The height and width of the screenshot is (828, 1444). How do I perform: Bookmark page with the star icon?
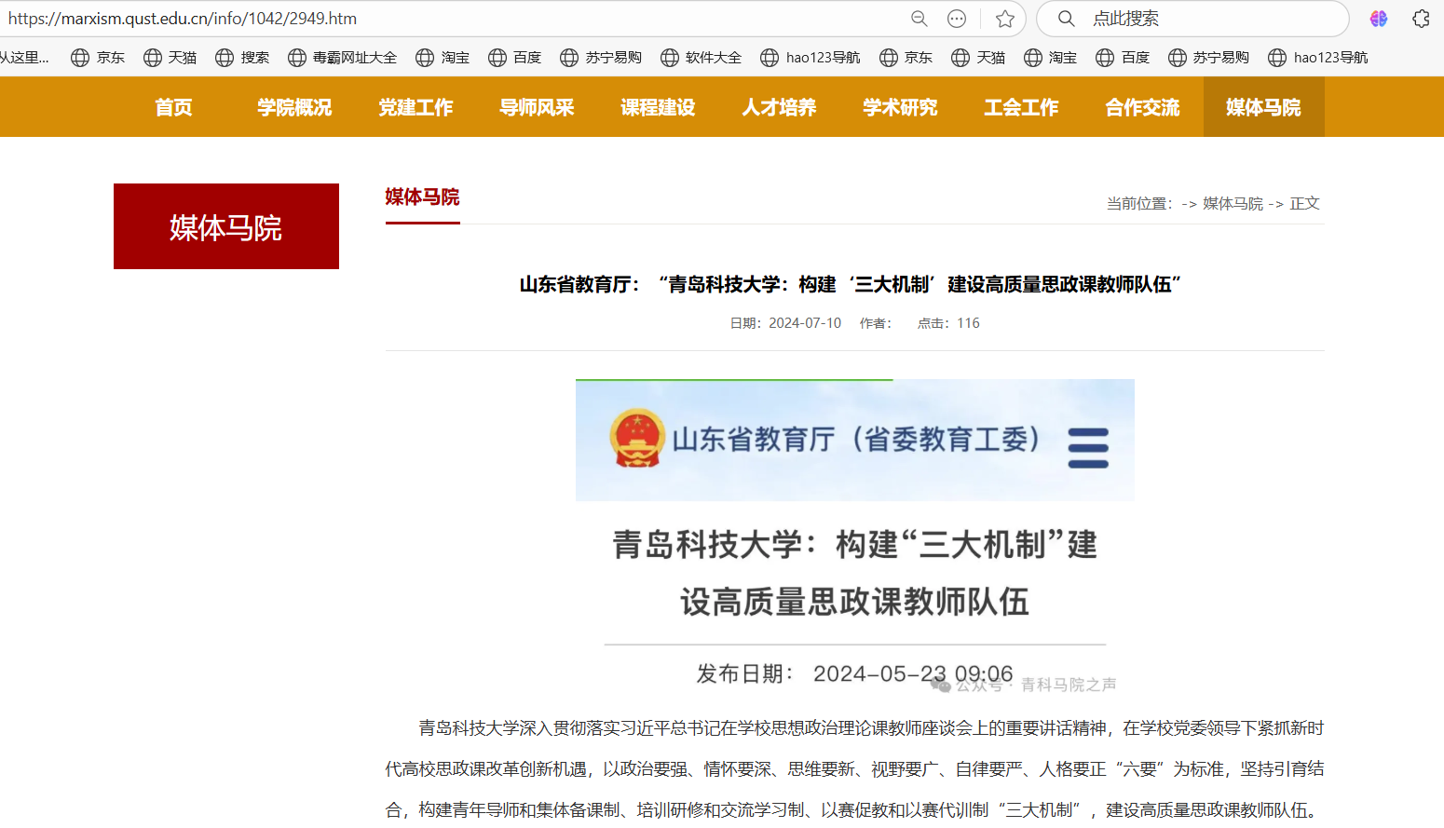pos(1004,19)
